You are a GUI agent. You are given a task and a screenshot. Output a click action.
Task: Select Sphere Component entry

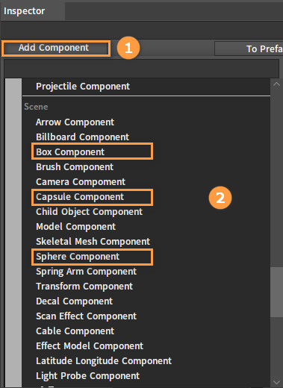pyautogui.click(x=78, y=257)
